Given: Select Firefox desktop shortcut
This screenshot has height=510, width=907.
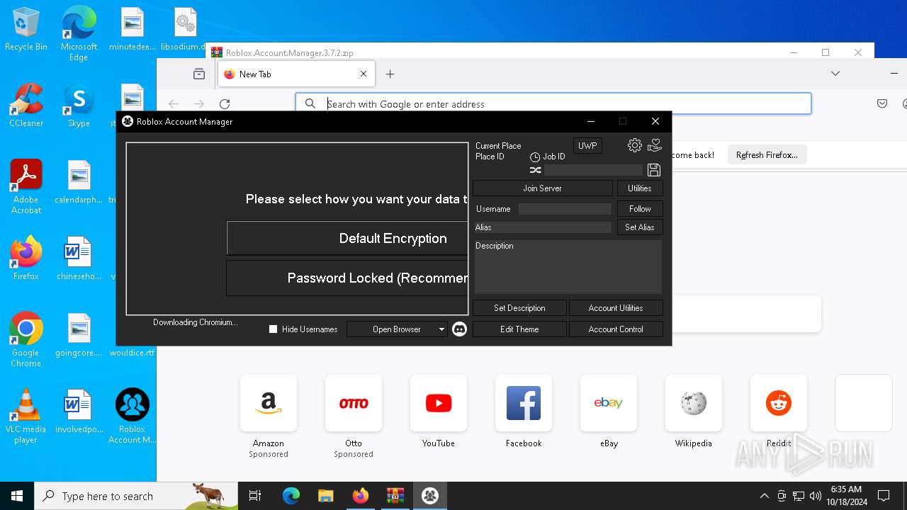Looking at the screenshot, I should [26, 259].
